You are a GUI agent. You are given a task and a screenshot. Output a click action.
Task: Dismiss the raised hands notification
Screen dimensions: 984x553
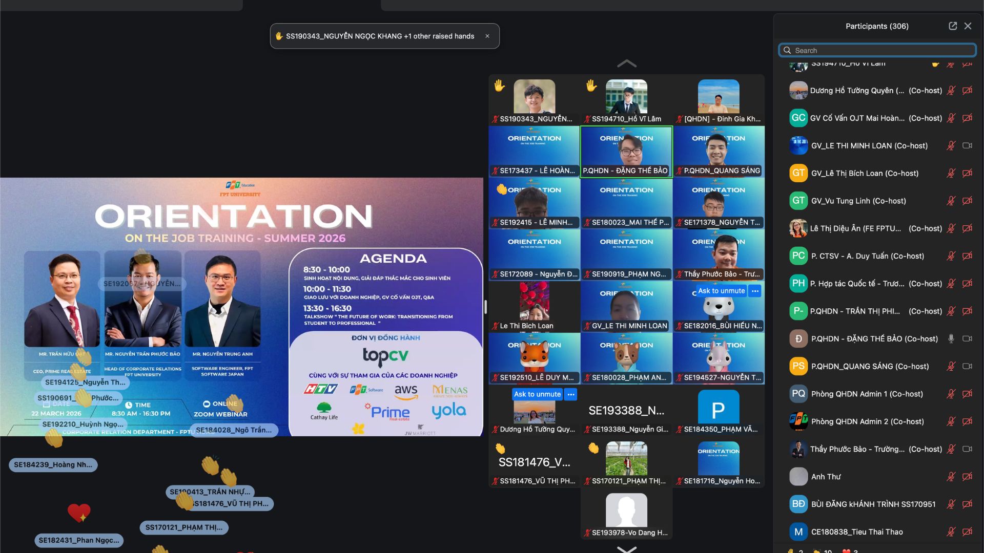(x=487, y=36)
